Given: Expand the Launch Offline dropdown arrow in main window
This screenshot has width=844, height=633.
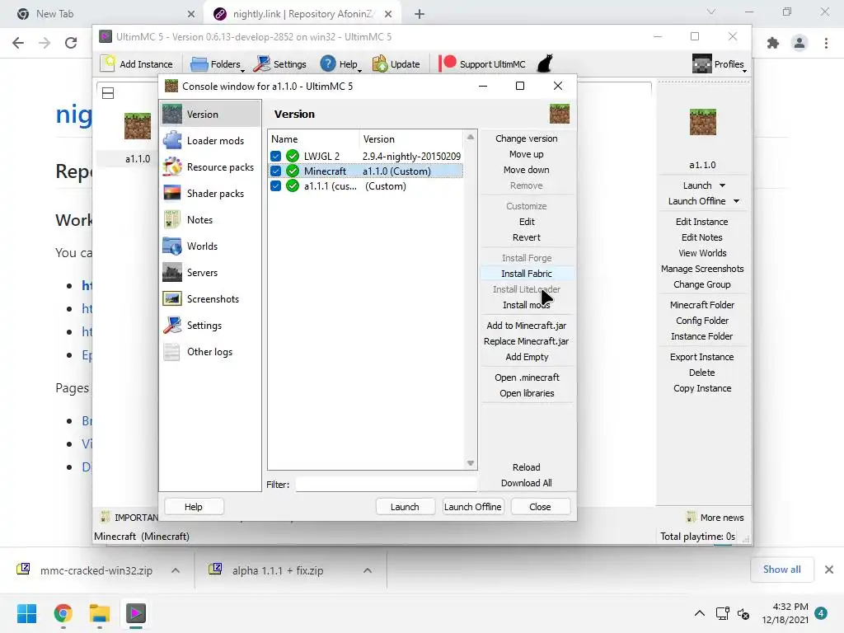Looking at the screenshot, I should [736, 201].
